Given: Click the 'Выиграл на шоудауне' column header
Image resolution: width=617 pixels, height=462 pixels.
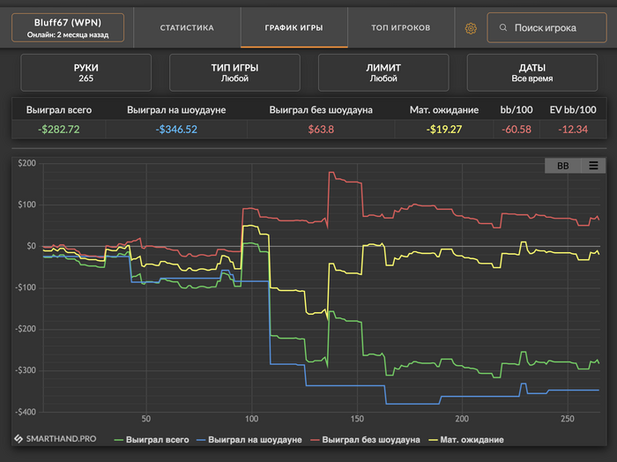Looking at the screenshot, I should [x=176, y=110].
